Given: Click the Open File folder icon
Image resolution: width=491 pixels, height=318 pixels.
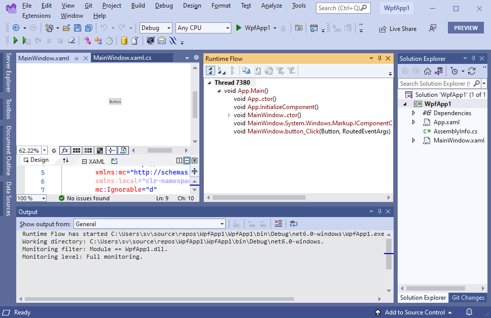Looking at the screenshot, I should tap(66, 28).
